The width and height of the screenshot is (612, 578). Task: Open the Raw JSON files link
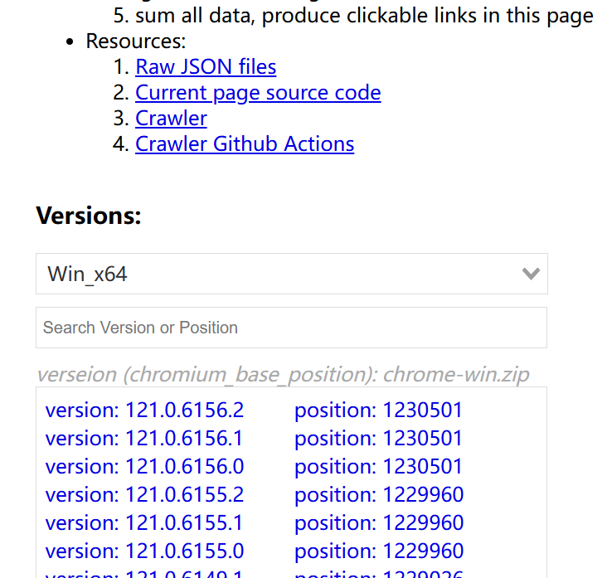coord(206,67)
